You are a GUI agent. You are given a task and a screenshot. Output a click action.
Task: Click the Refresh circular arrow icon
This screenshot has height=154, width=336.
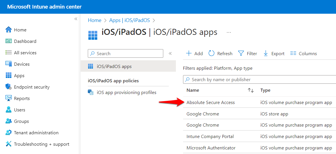[211, 53]
